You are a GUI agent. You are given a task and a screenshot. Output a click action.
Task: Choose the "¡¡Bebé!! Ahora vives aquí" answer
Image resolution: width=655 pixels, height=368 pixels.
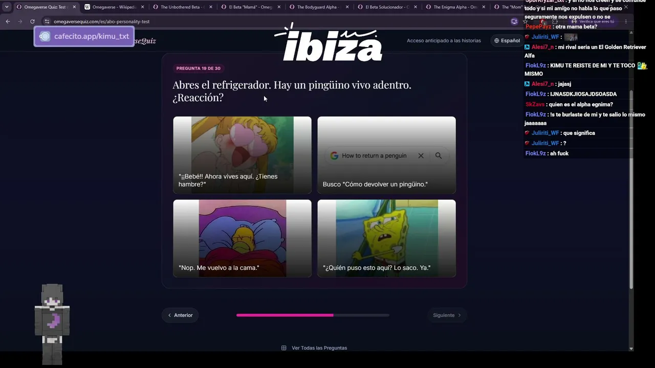[x=242, y=155]
